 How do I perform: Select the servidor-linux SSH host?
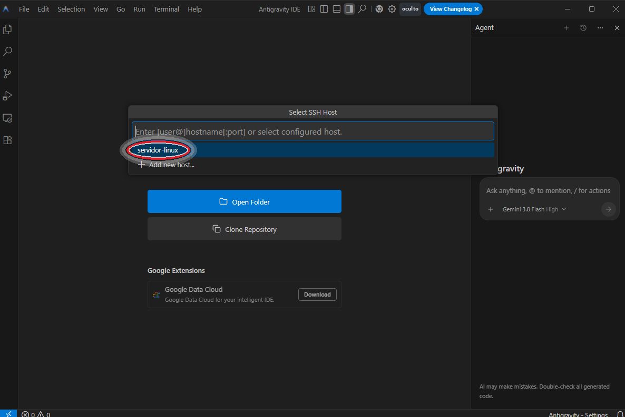pos(313,150)
